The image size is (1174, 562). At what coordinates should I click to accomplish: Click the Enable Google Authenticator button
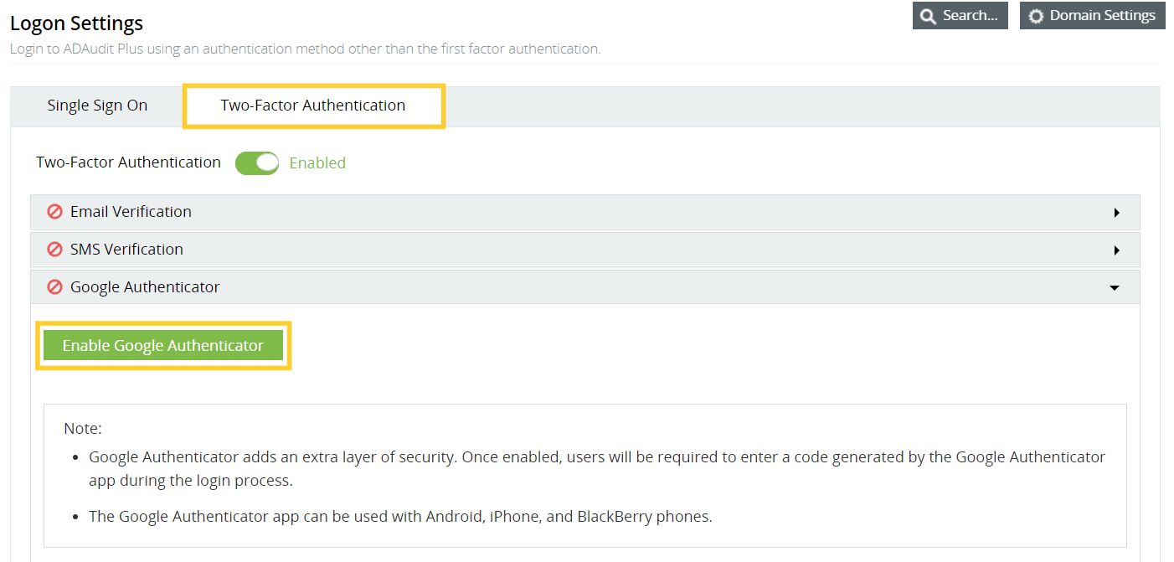[164, 344]
